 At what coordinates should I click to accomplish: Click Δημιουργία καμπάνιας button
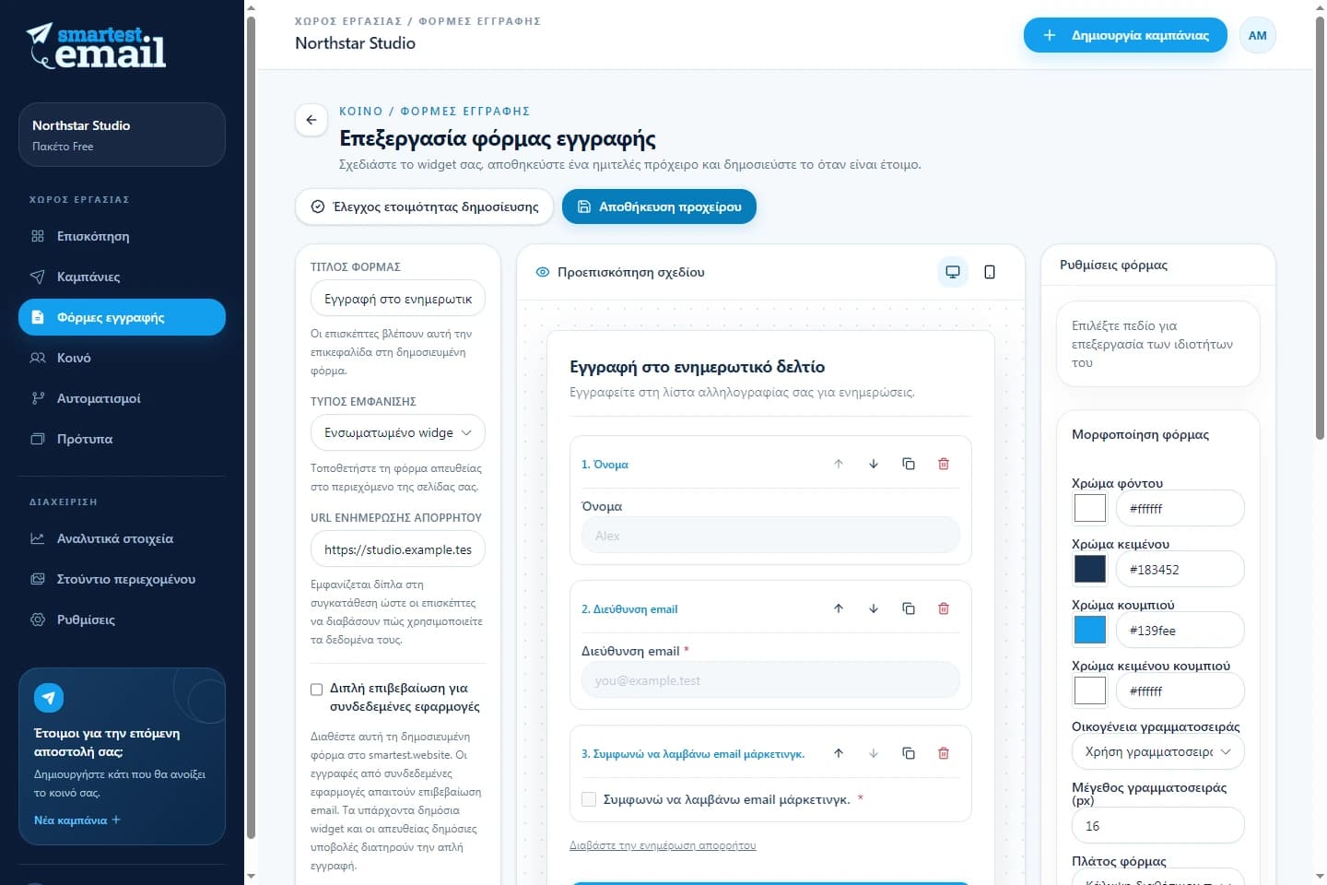(x=1125, y=36)
